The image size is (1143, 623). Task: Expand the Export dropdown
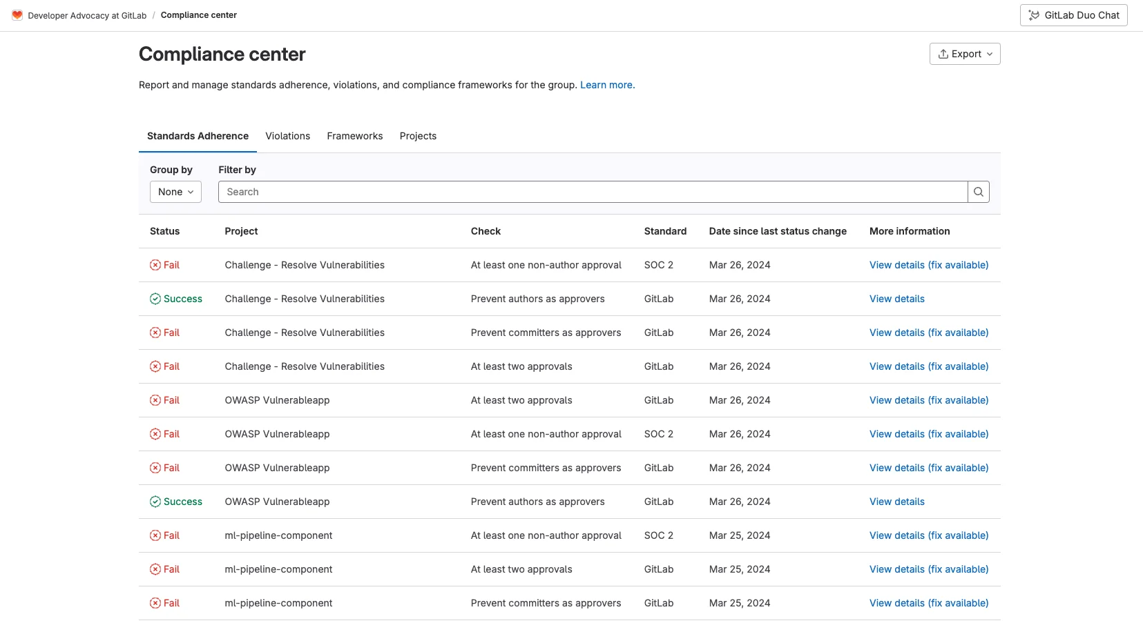(964, 53)
